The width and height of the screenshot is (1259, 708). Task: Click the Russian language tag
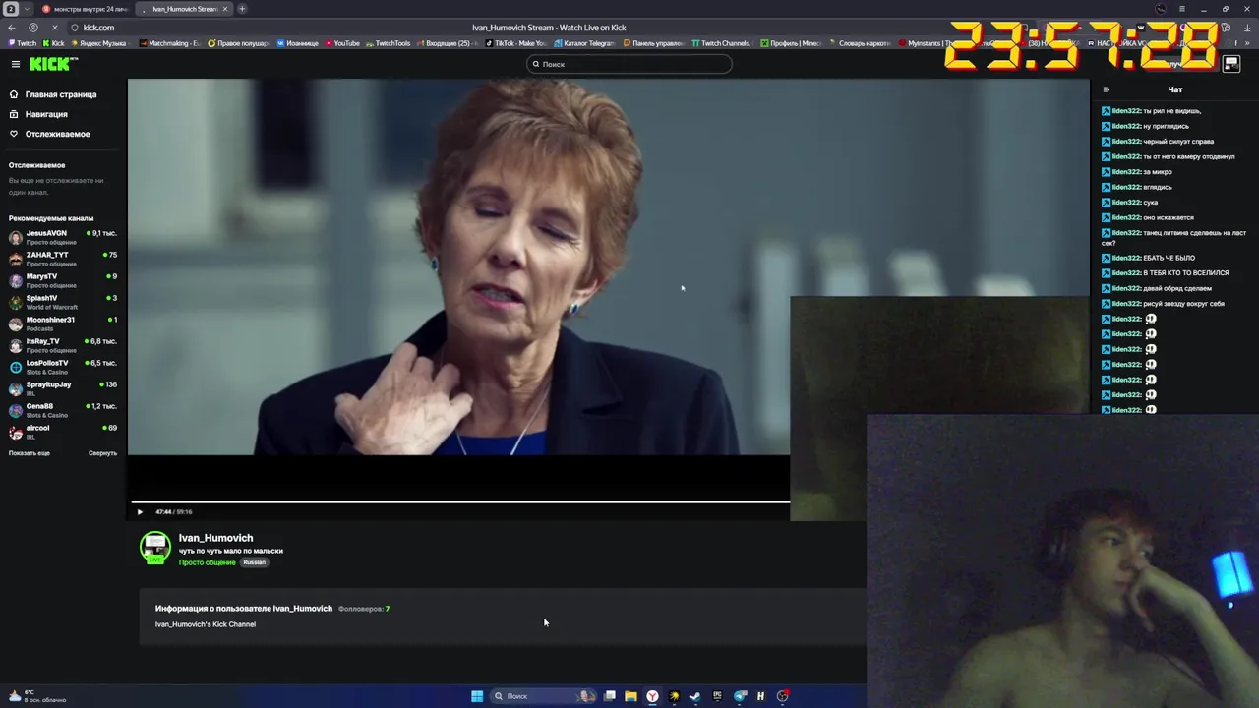[x=255, y=562]
